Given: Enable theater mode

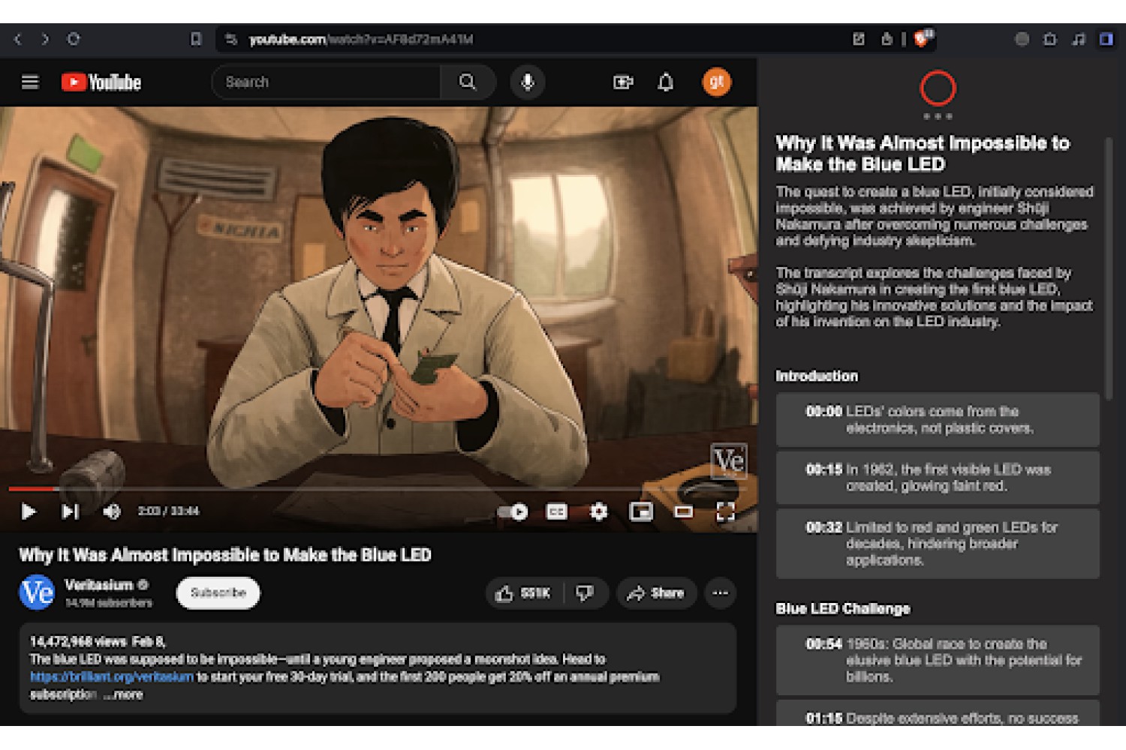Looking at the screenshot, I should tap(683, 511).
